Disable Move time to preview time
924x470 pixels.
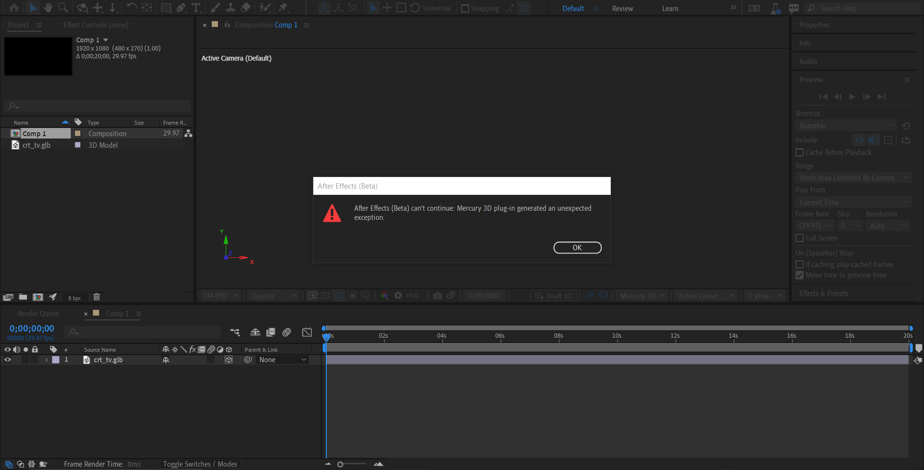pyautogui.click(x=800, y=275)
